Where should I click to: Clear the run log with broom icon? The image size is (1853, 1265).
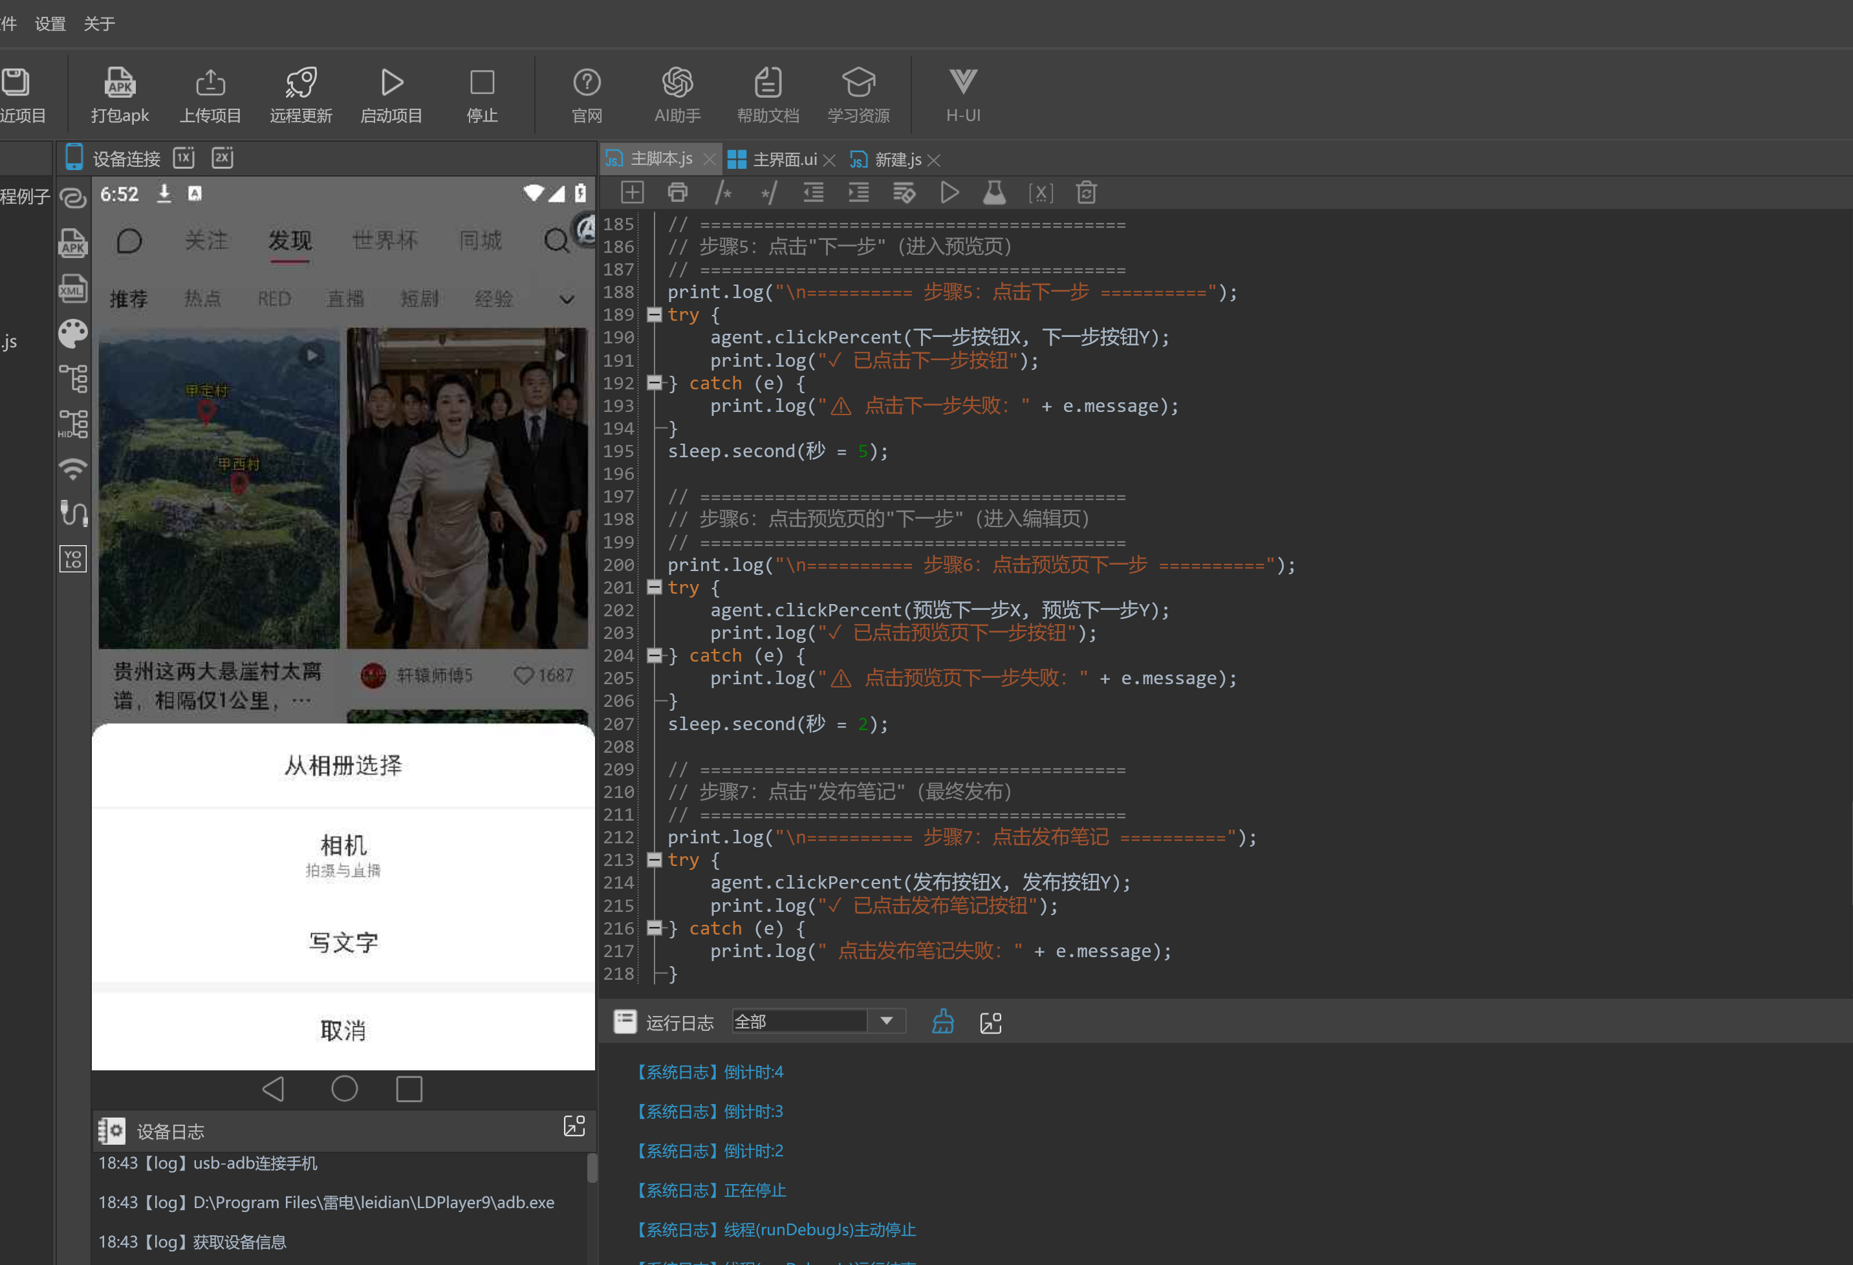pos(942,1022)
